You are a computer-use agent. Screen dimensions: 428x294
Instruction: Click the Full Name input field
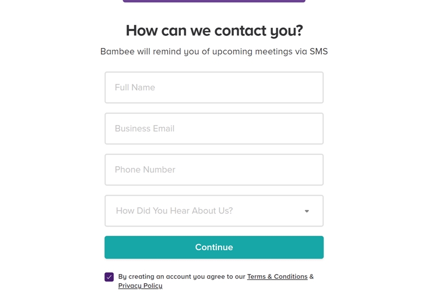point(214,87)
